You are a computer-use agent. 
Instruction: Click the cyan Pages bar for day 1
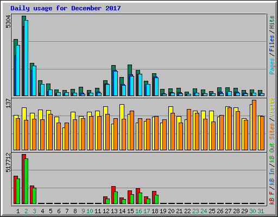pos(18,71)
